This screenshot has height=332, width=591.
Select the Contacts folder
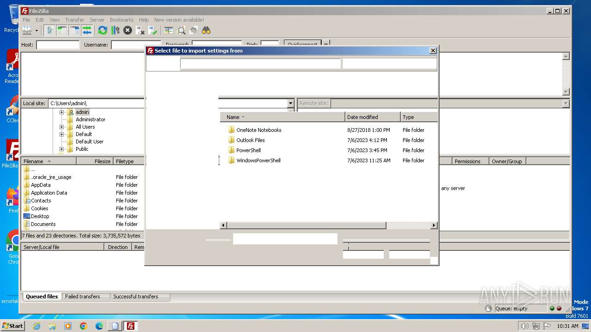click(x=41, y=201)
